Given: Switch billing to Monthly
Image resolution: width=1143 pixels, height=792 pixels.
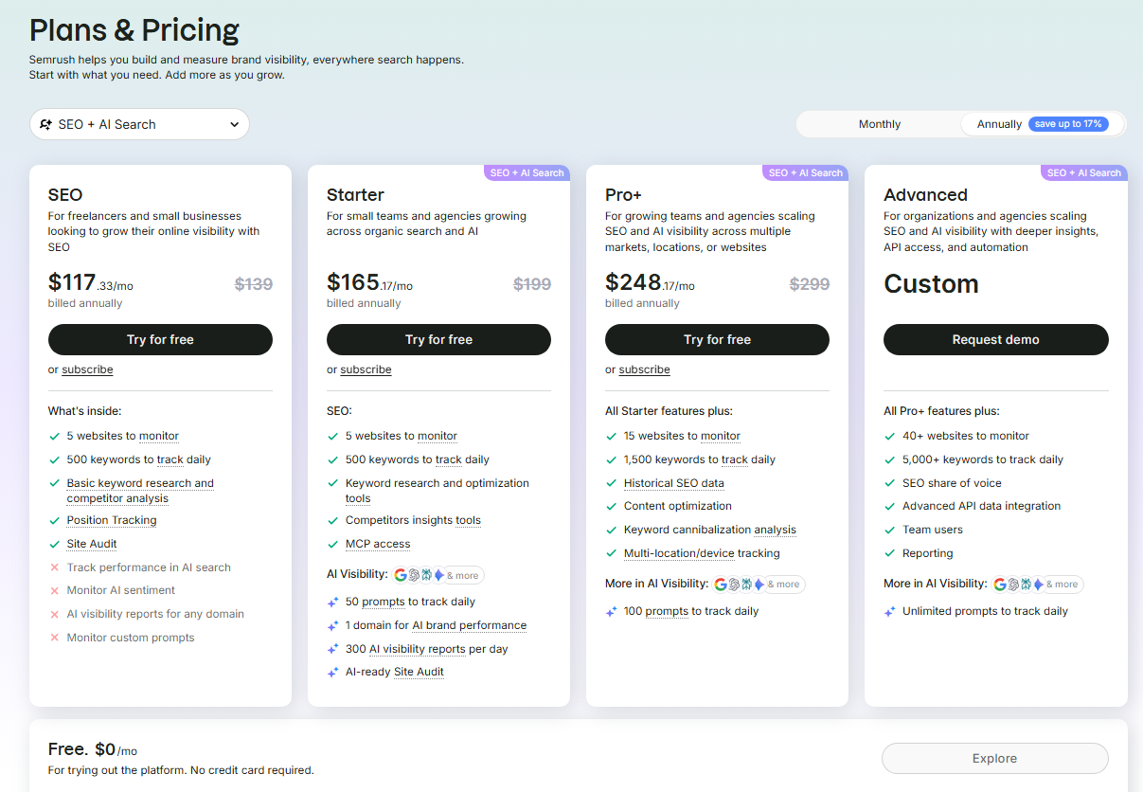Looking at the screenshot, I should pos(880,124).
